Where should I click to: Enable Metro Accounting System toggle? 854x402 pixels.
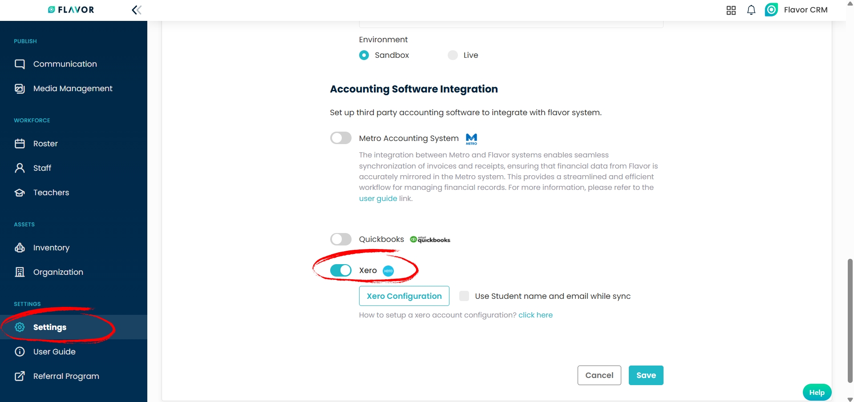coord(341,138)
